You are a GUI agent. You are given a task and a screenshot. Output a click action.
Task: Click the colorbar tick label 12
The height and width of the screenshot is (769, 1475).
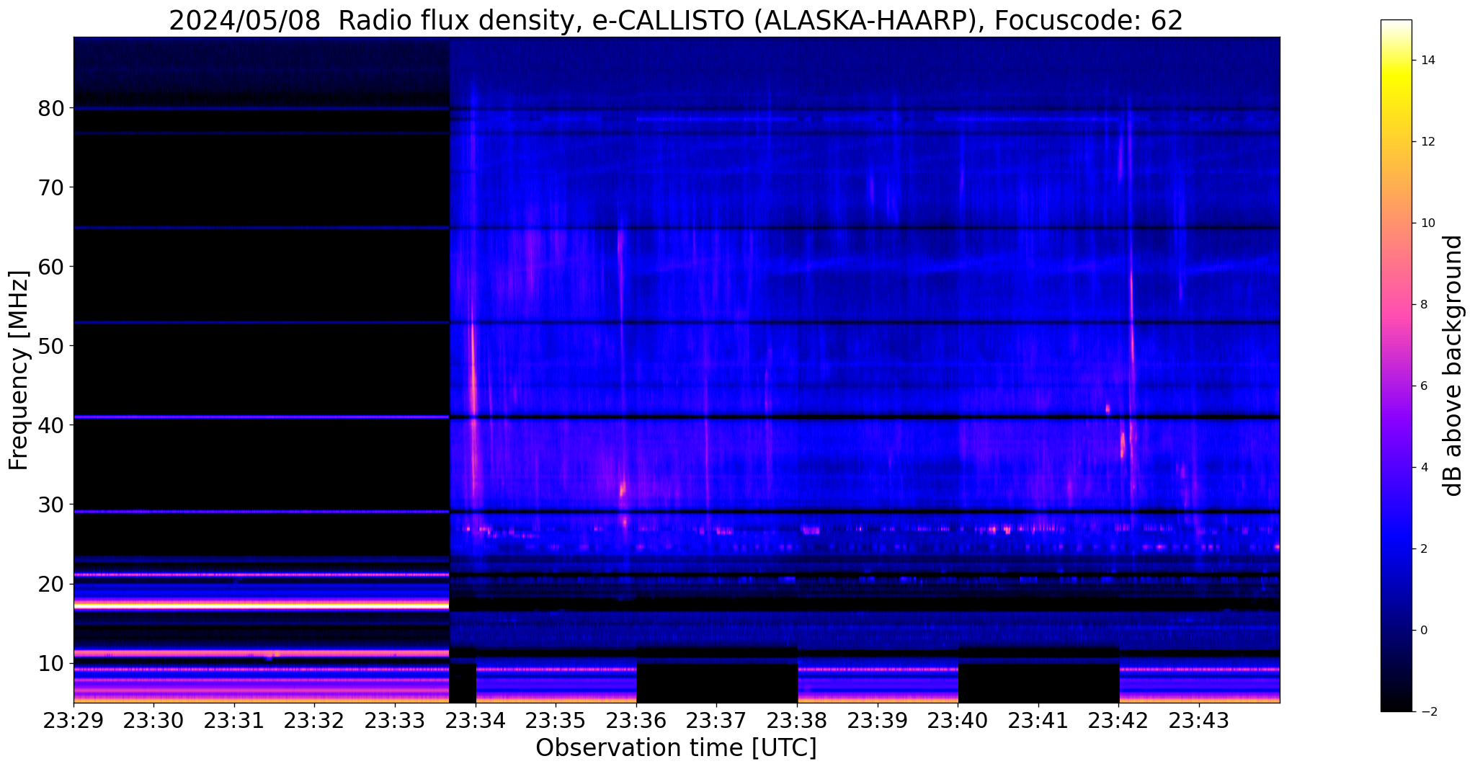(1427, 142)
